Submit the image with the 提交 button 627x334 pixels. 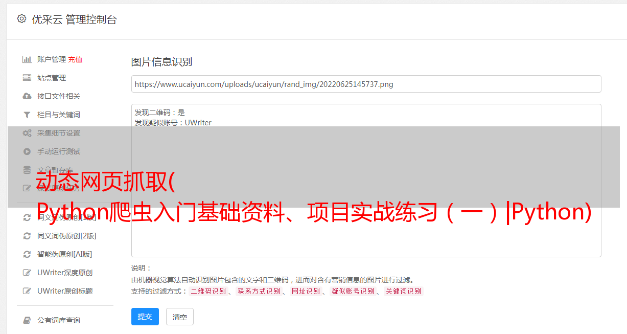click(145, 317)
